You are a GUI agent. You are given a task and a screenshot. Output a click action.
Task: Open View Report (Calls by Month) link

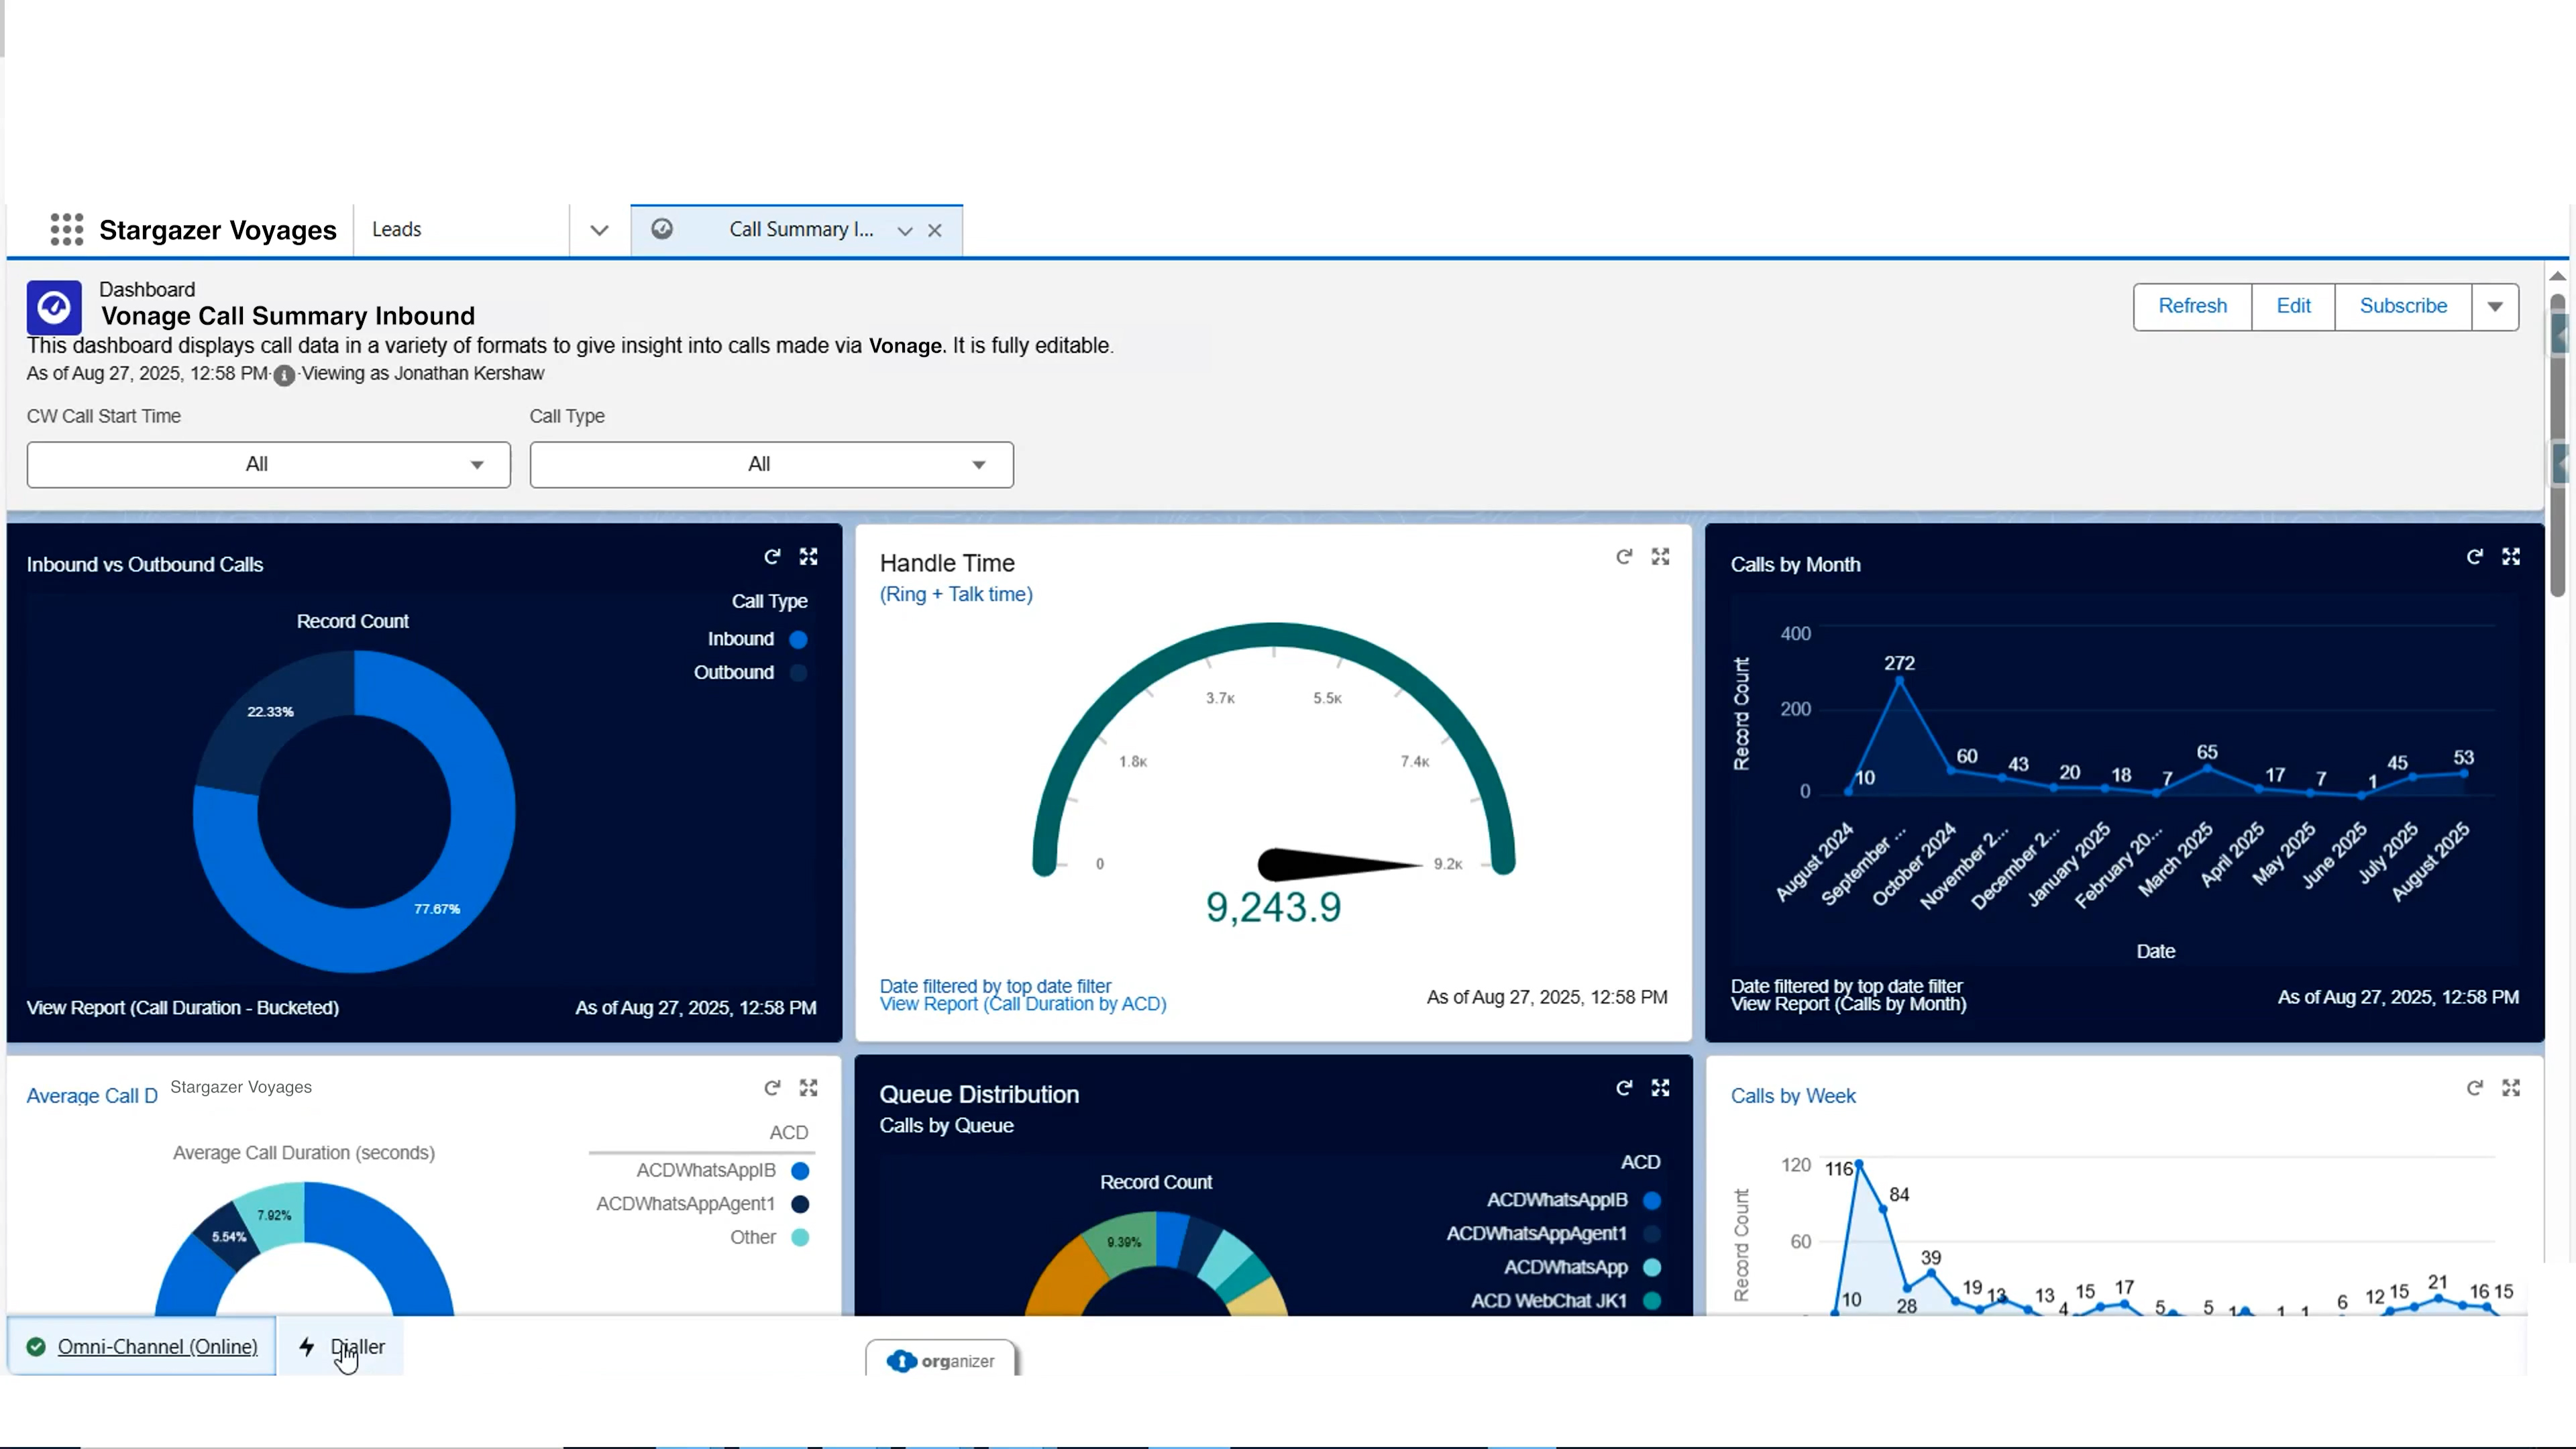point(1849,1005)
